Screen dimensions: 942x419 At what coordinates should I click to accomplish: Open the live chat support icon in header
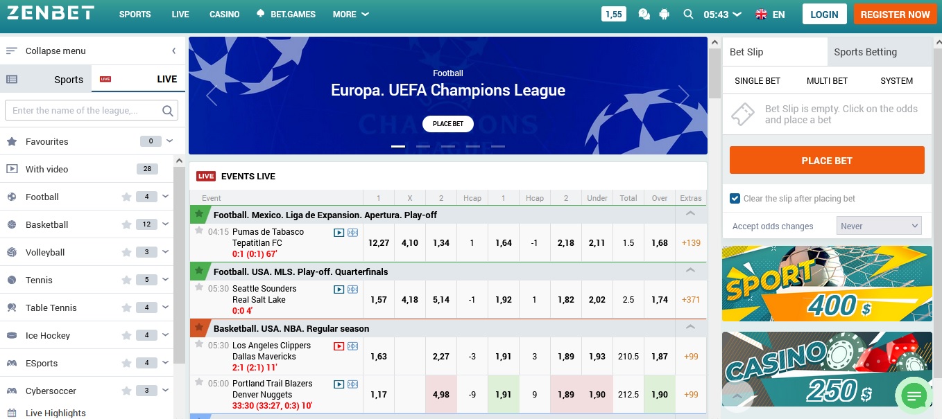pos(644,14)
